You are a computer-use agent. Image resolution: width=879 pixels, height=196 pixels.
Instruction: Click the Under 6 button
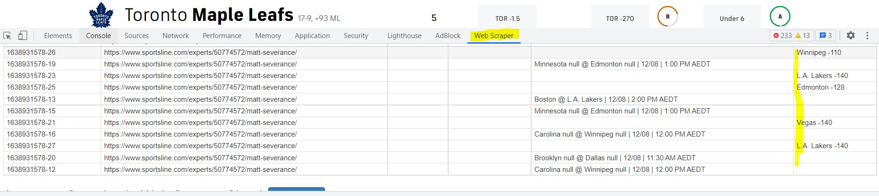click(x=732, y=18)
